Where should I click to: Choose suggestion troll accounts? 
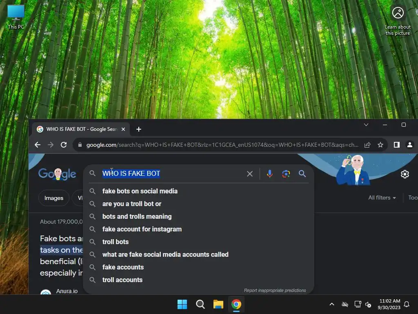coord(199,280)
